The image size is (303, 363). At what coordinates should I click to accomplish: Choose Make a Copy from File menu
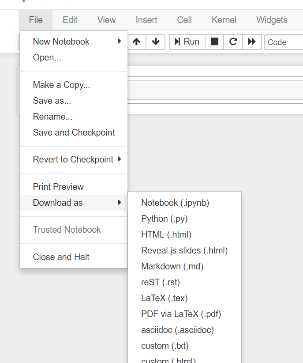pos(61,85)
